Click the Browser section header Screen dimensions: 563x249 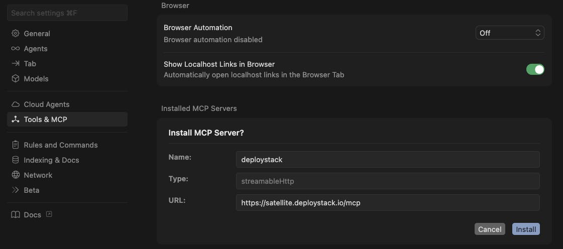pos(175,6)
